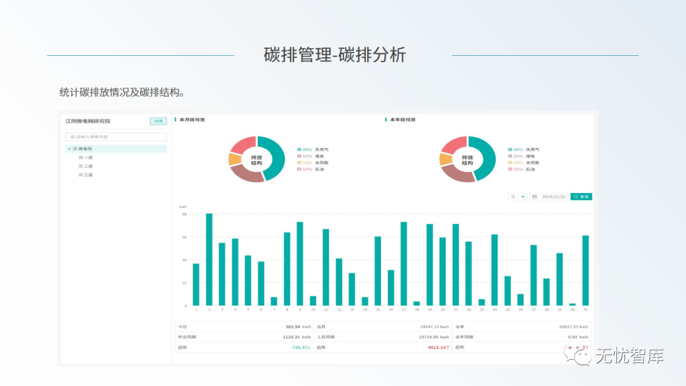Click the bar for day 2
Viewport: 686px width, 386px height.
(x=209, y=260)
